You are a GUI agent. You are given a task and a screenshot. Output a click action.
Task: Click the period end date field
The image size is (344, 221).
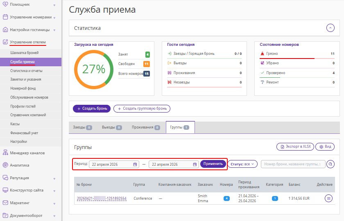[174, 165]
